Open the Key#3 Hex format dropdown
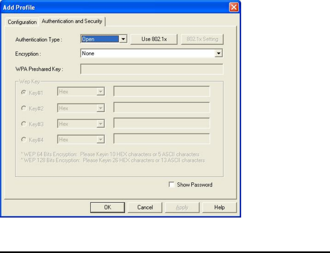Viewport: 330px width, 253px height. tap(81, 124)
